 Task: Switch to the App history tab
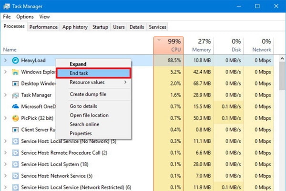pos(75,27)
